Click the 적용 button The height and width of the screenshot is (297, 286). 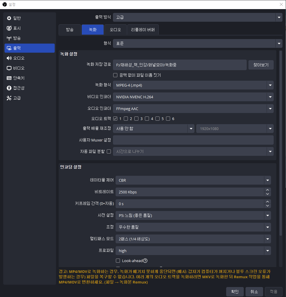pyautogui.click(x=273, y=292)
